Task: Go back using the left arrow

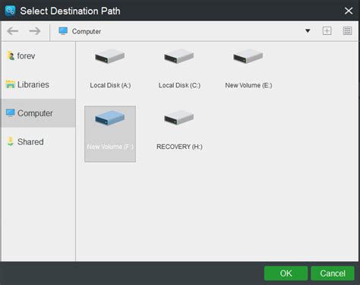Action: 13,31
